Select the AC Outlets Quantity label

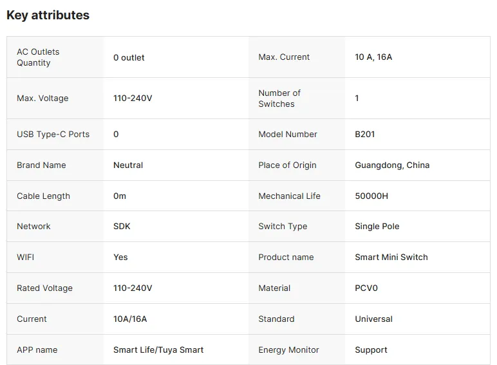38,57
